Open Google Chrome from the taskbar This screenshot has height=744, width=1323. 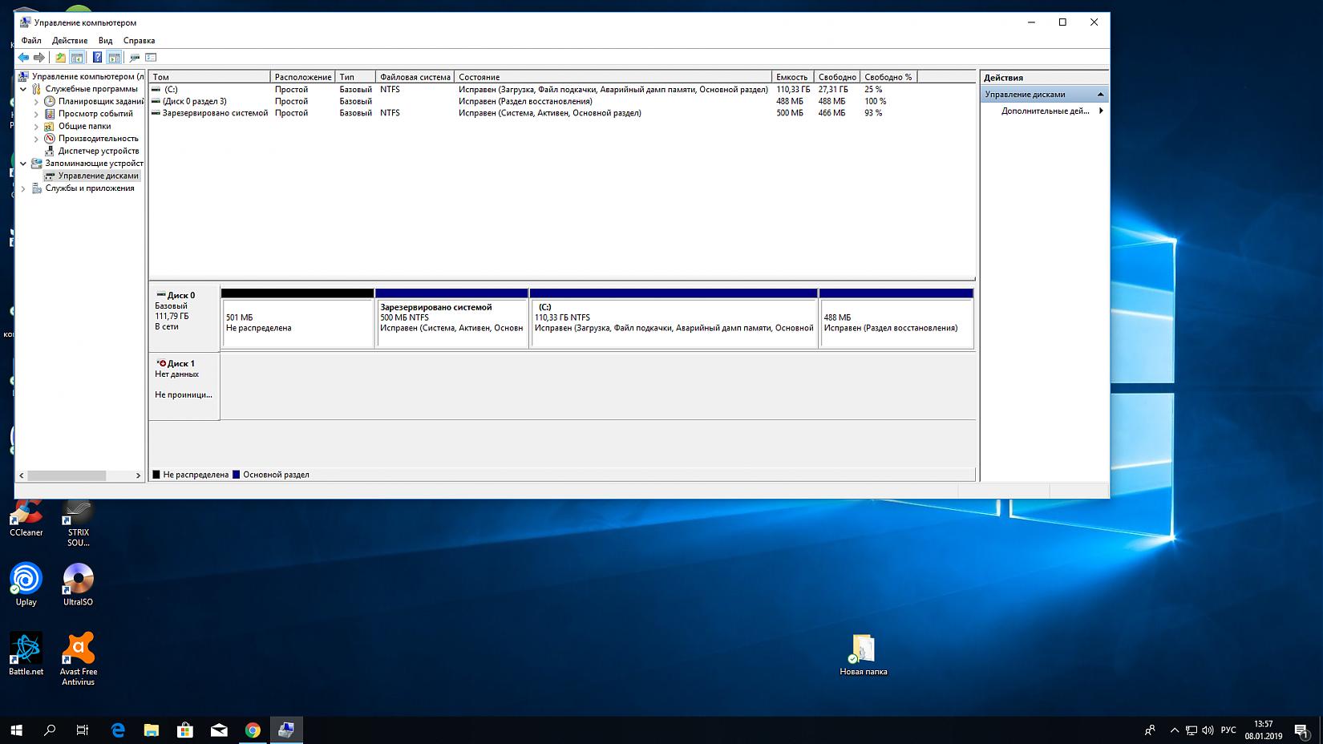[x=253, y=730]
